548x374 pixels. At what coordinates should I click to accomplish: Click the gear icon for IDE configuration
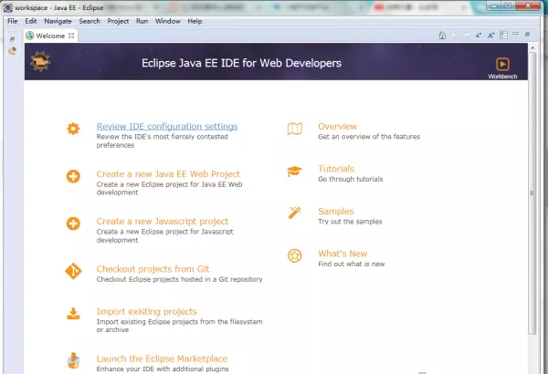(x=73, y=129)
